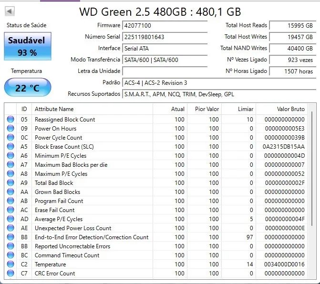Click the WD Green 2.5 480GB disk title
Image resolution: width=320 pixels, height=284 pixels.
[x=160, y=12]
